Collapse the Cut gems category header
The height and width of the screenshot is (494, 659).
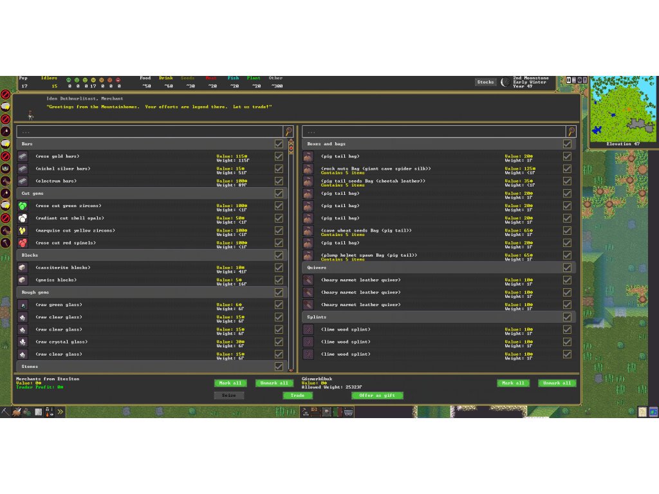click(148, 194)
